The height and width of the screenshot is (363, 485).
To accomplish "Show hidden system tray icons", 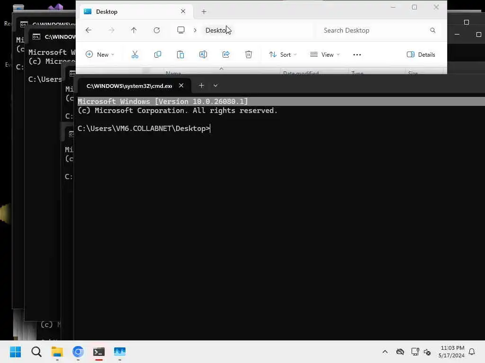I will [385, 352].
